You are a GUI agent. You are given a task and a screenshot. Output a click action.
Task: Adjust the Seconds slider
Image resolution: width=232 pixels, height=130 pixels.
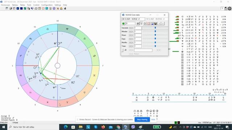click(155, 28)
